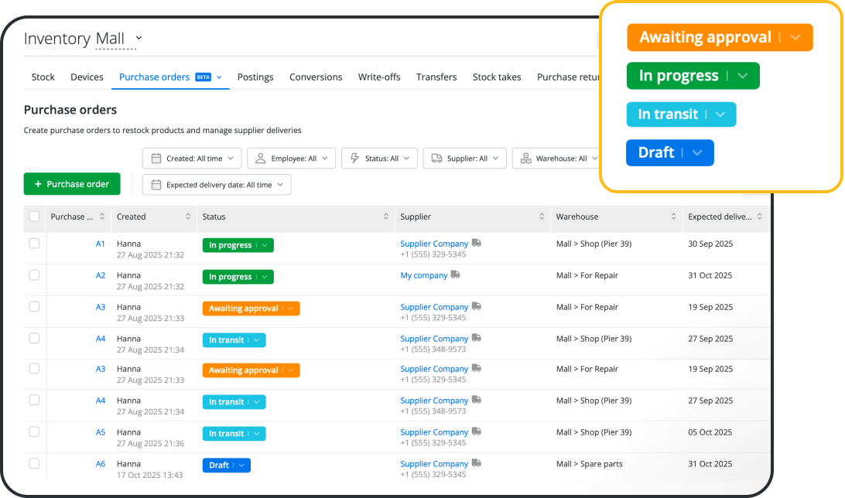Toggle the select-all checkbox in table header
The width and height of the screenshot is (845, 498).
pyautogui.click(x=34, y=217)
